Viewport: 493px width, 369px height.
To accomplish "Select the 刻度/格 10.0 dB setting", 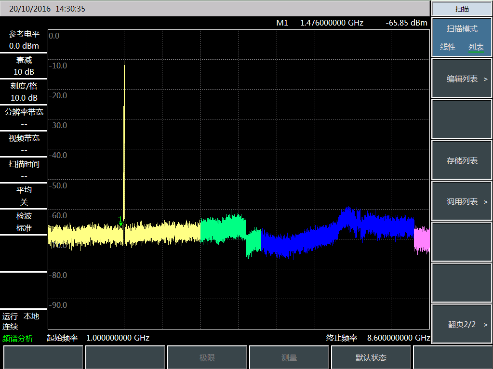I will pyautogui.click(x=24, y=92).
